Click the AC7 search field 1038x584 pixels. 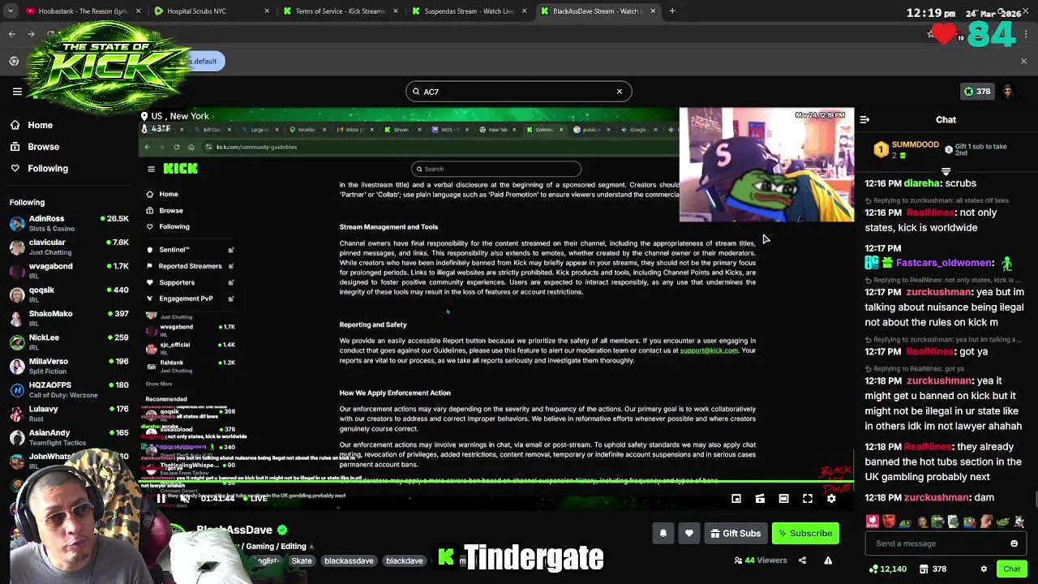click(x=518, y=92)
